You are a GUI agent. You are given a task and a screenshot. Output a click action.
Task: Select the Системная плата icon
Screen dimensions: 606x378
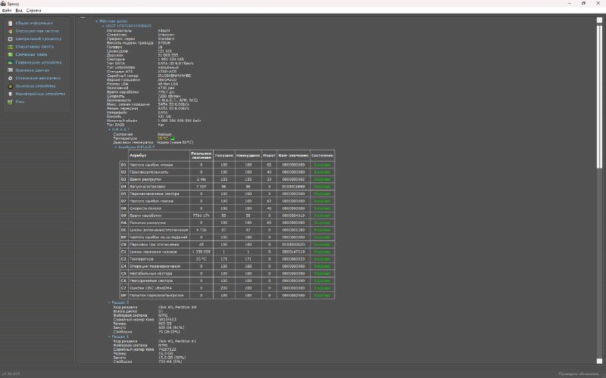[11, 54]
